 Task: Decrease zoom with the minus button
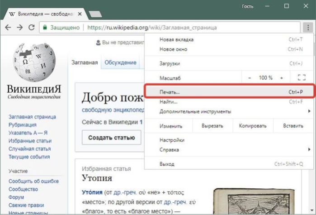(250, 78)
